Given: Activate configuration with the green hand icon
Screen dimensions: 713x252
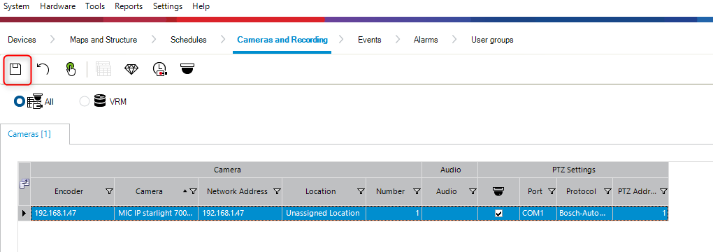Looking at the screenshot, I should [71, 70].
